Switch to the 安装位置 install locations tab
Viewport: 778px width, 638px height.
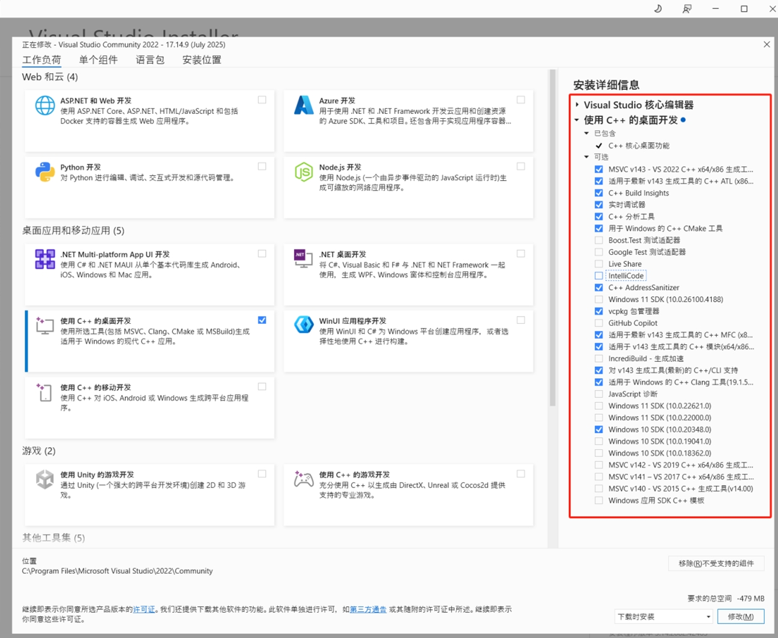[x=202, y=60]
